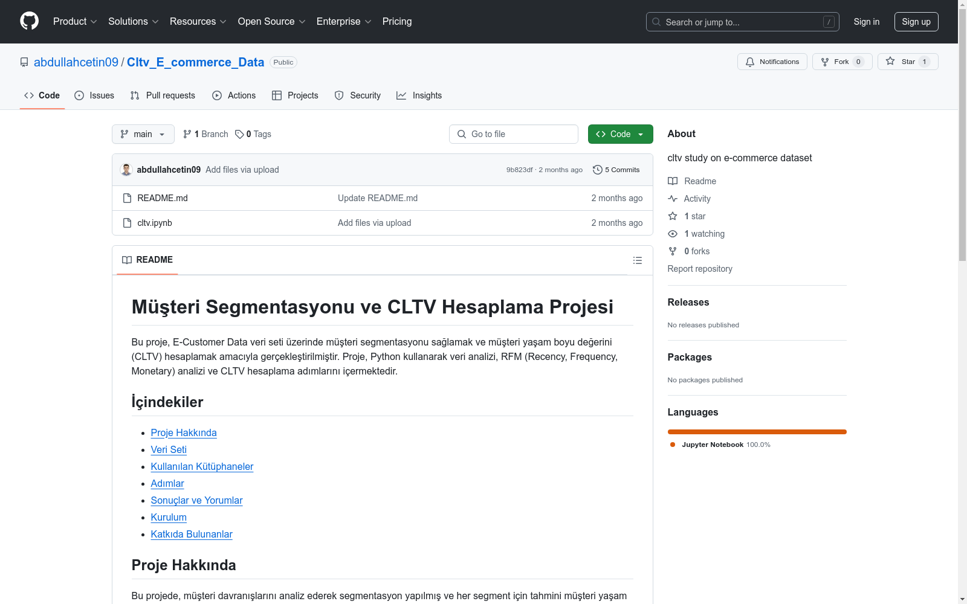Viewport: 967px width, 604px height.
Task: Click the Fork button
Action: (842, 62)
